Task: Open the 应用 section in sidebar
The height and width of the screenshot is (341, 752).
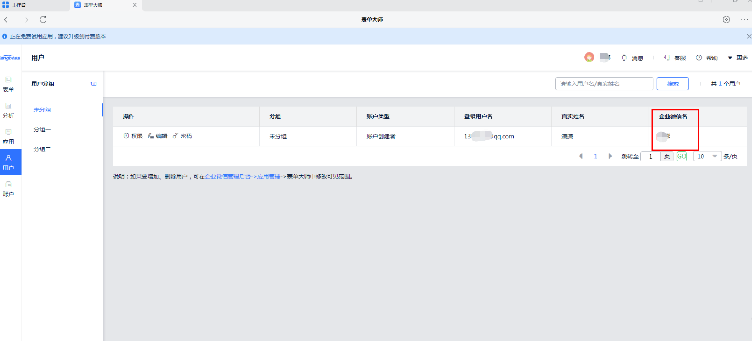Action: pyautogui.click(x=8, y=137)
